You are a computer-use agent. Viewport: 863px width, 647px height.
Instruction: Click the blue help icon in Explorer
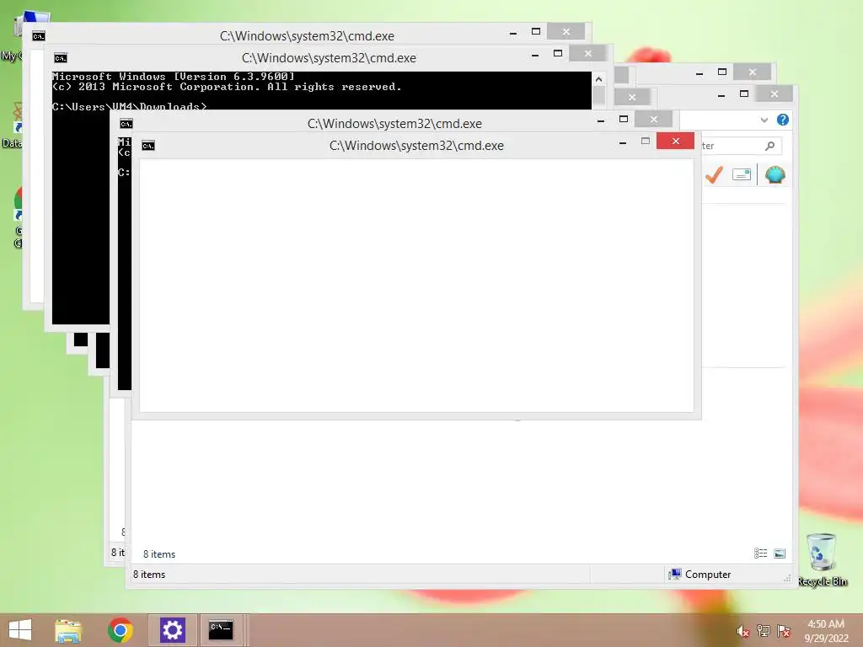click(x=783, y=120)
